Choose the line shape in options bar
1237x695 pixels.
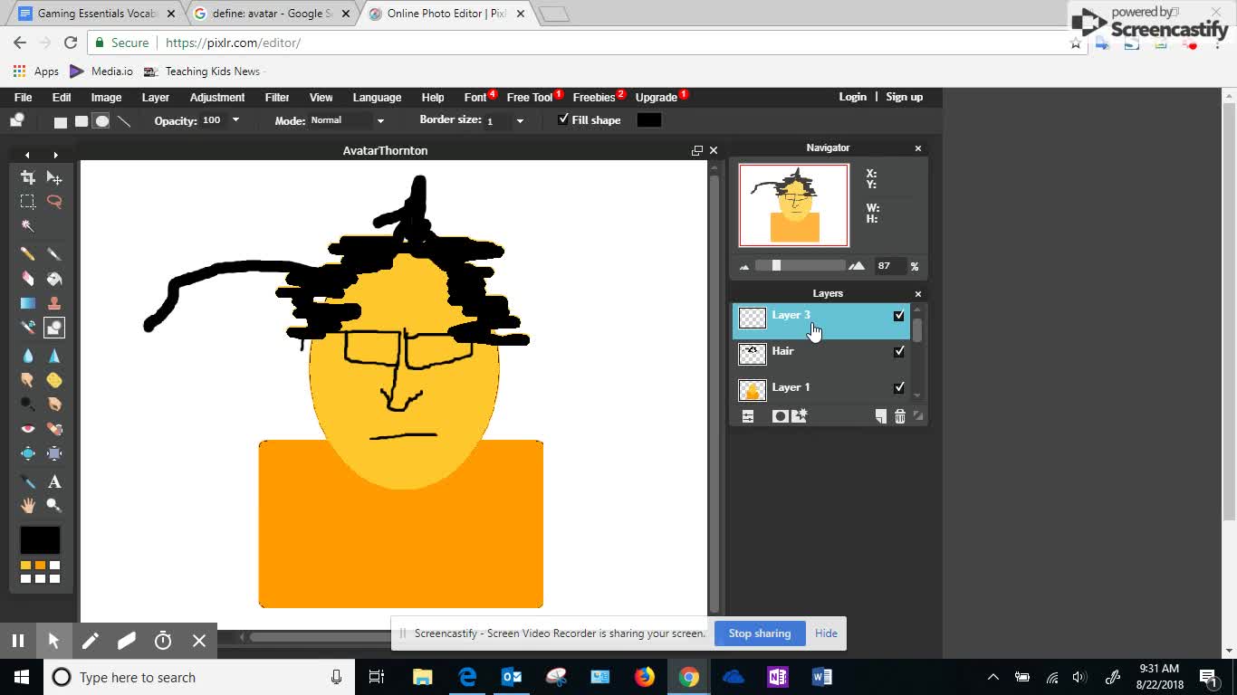pos(124,121)
